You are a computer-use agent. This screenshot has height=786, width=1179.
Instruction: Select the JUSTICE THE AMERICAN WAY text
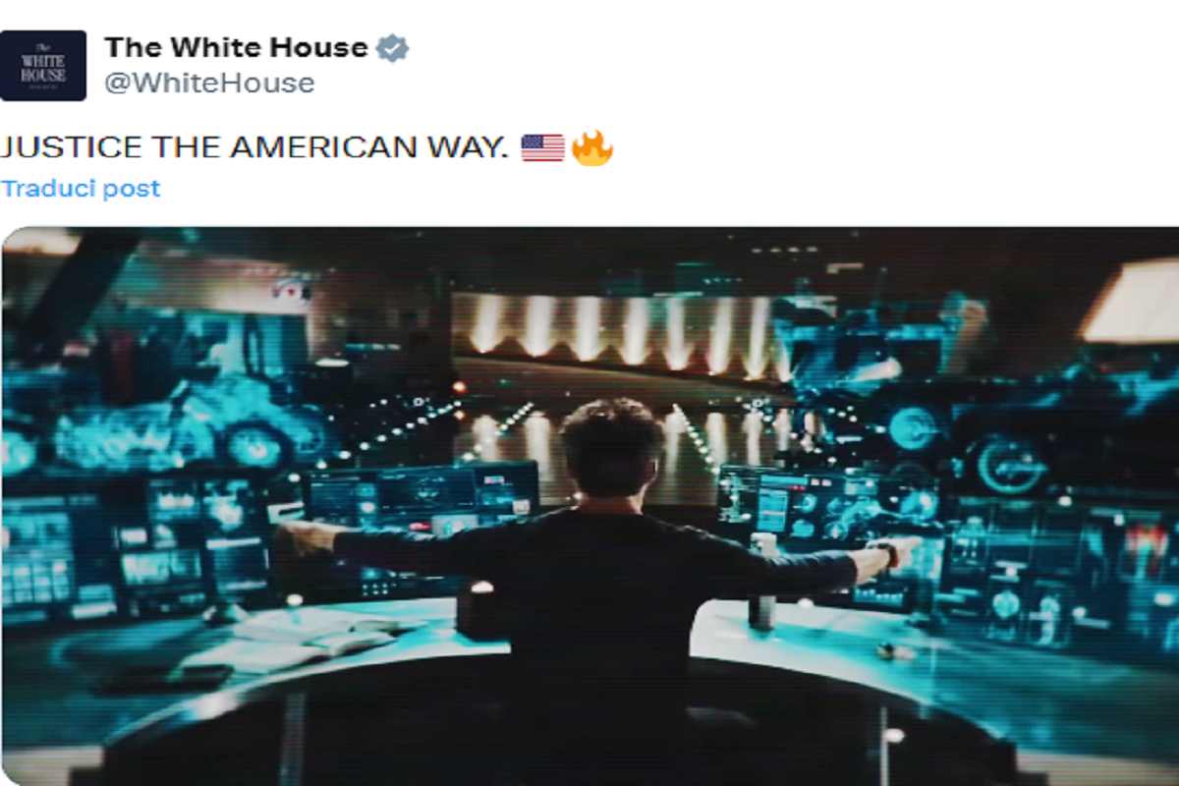[x=254, y=148]
